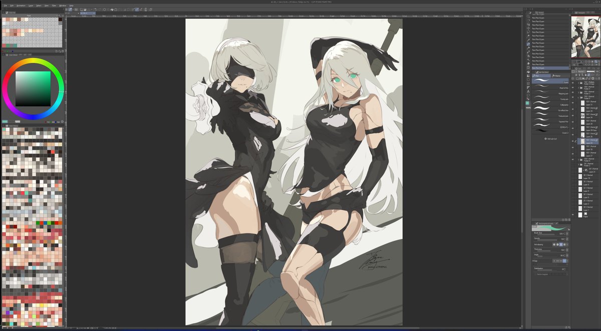The image size is (601, 331).
Task: Click the Open file icon in command bar
Action: (x=85, y=9)
